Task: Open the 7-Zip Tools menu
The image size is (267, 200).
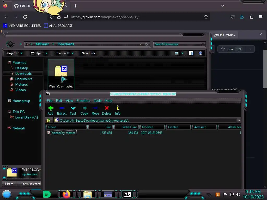Action: (98, 101)
